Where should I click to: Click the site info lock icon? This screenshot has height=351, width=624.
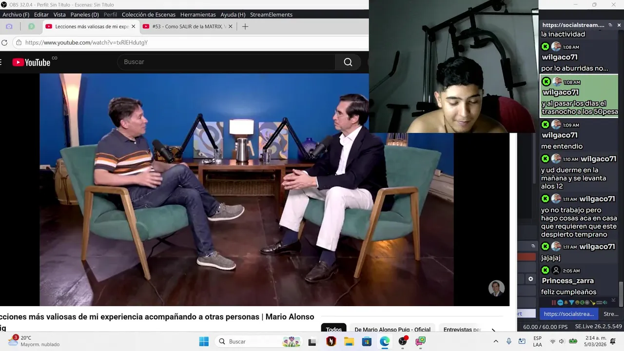(x=19, y=42)
